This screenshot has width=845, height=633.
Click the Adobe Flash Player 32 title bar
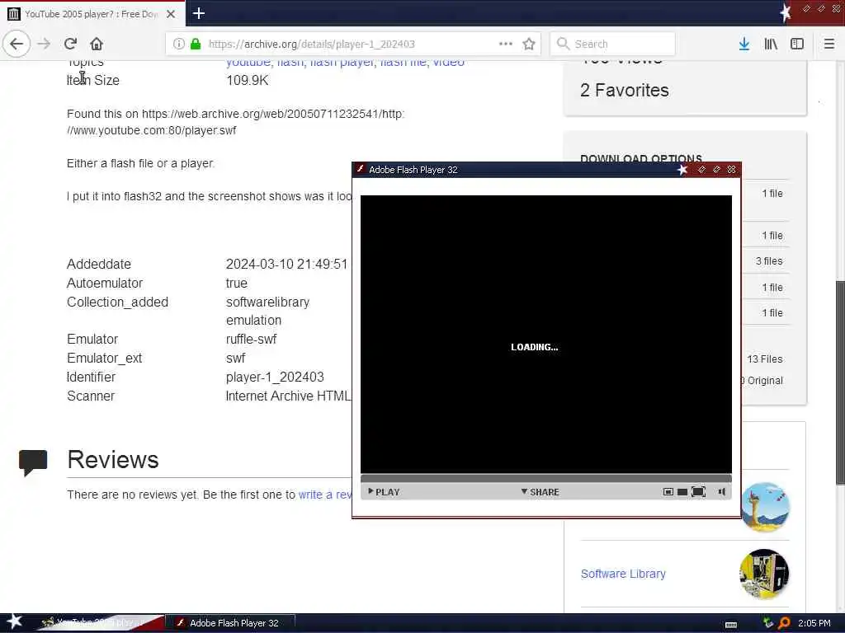click(x=517, y=170)
